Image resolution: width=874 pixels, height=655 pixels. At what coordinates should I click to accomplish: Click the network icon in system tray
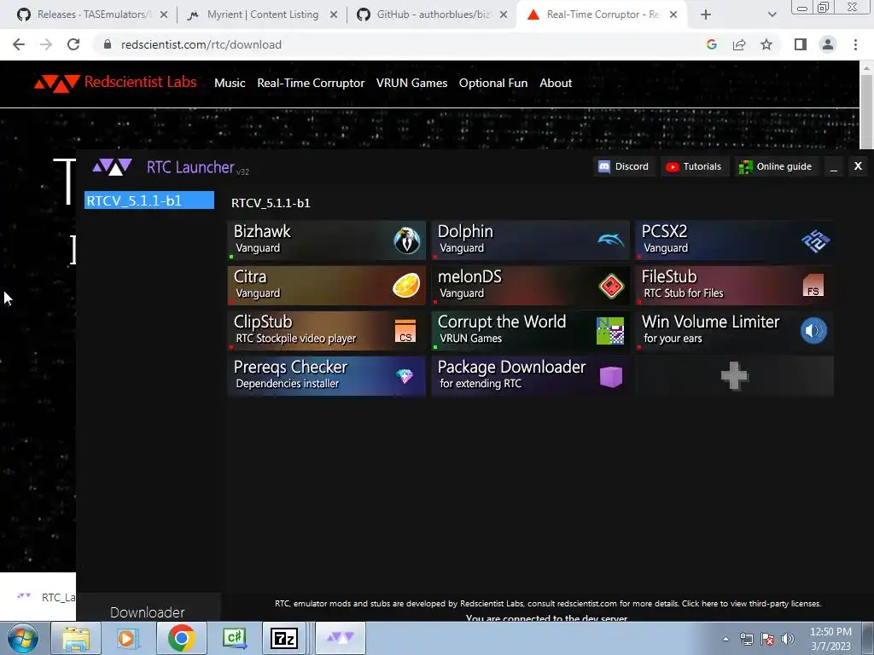pyautogui.click(x=746, y=639)
